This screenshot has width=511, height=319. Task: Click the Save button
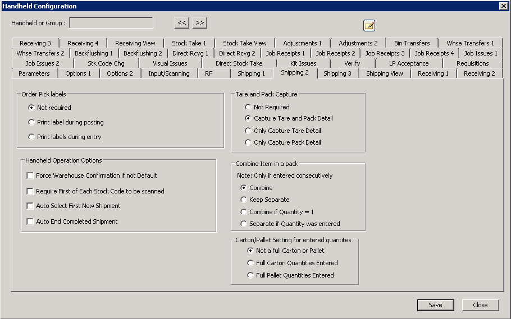(435, 305)
